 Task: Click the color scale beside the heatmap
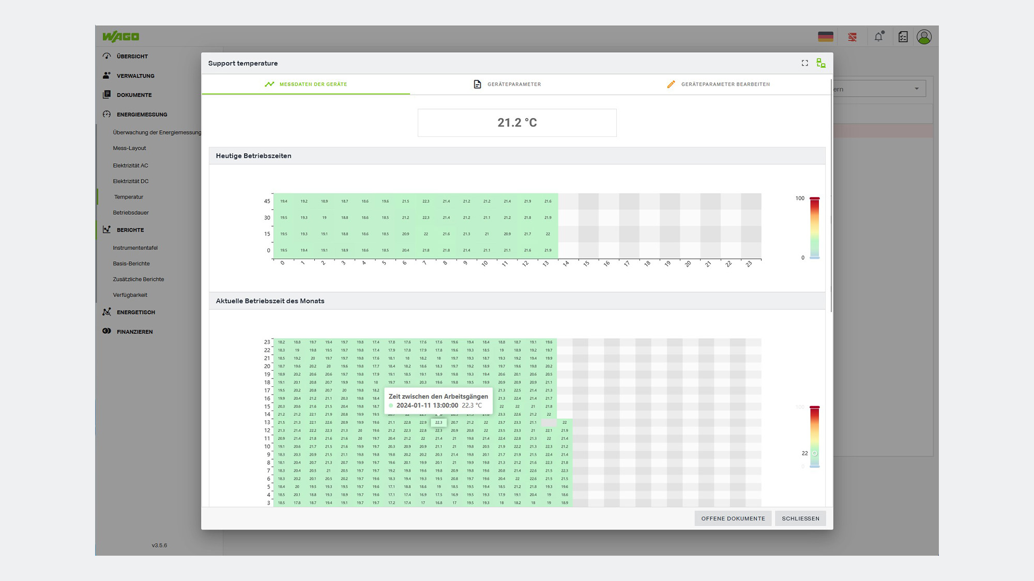coord(815,227)
